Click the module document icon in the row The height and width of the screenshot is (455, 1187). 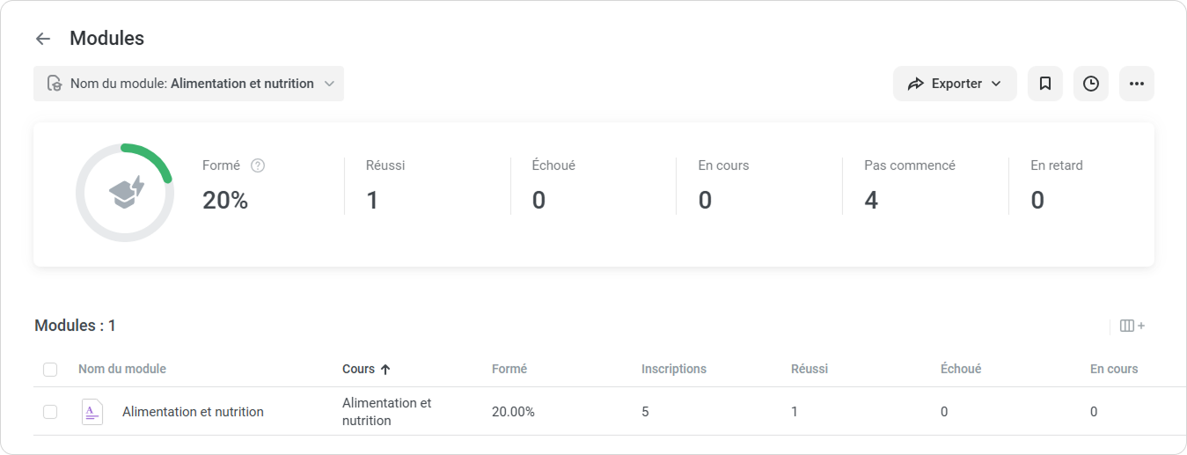pyautogui.click(x=92, y=412)
